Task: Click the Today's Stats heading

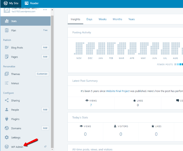Action: [80, 117]
